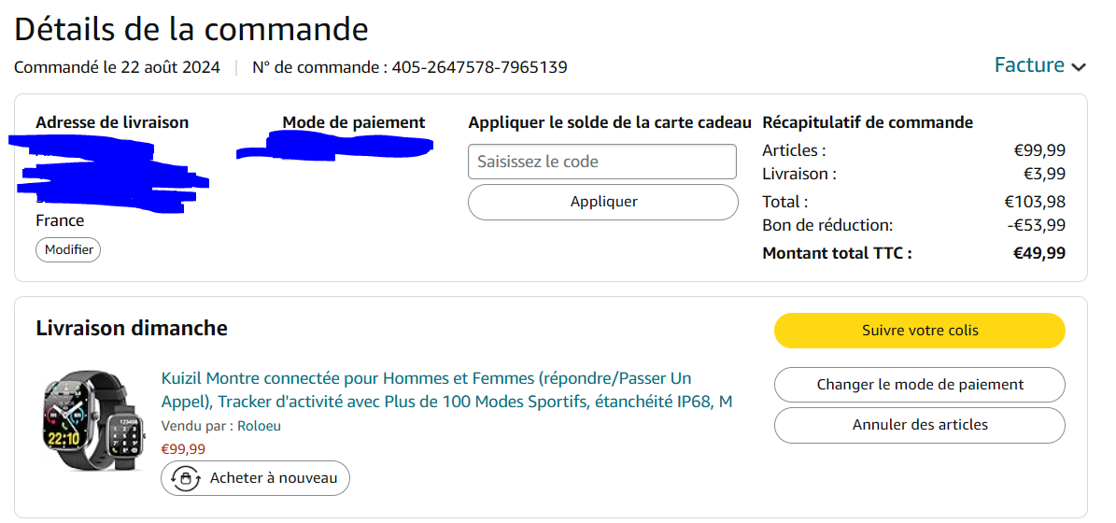Click the gift card code input field

coord(601,162)
